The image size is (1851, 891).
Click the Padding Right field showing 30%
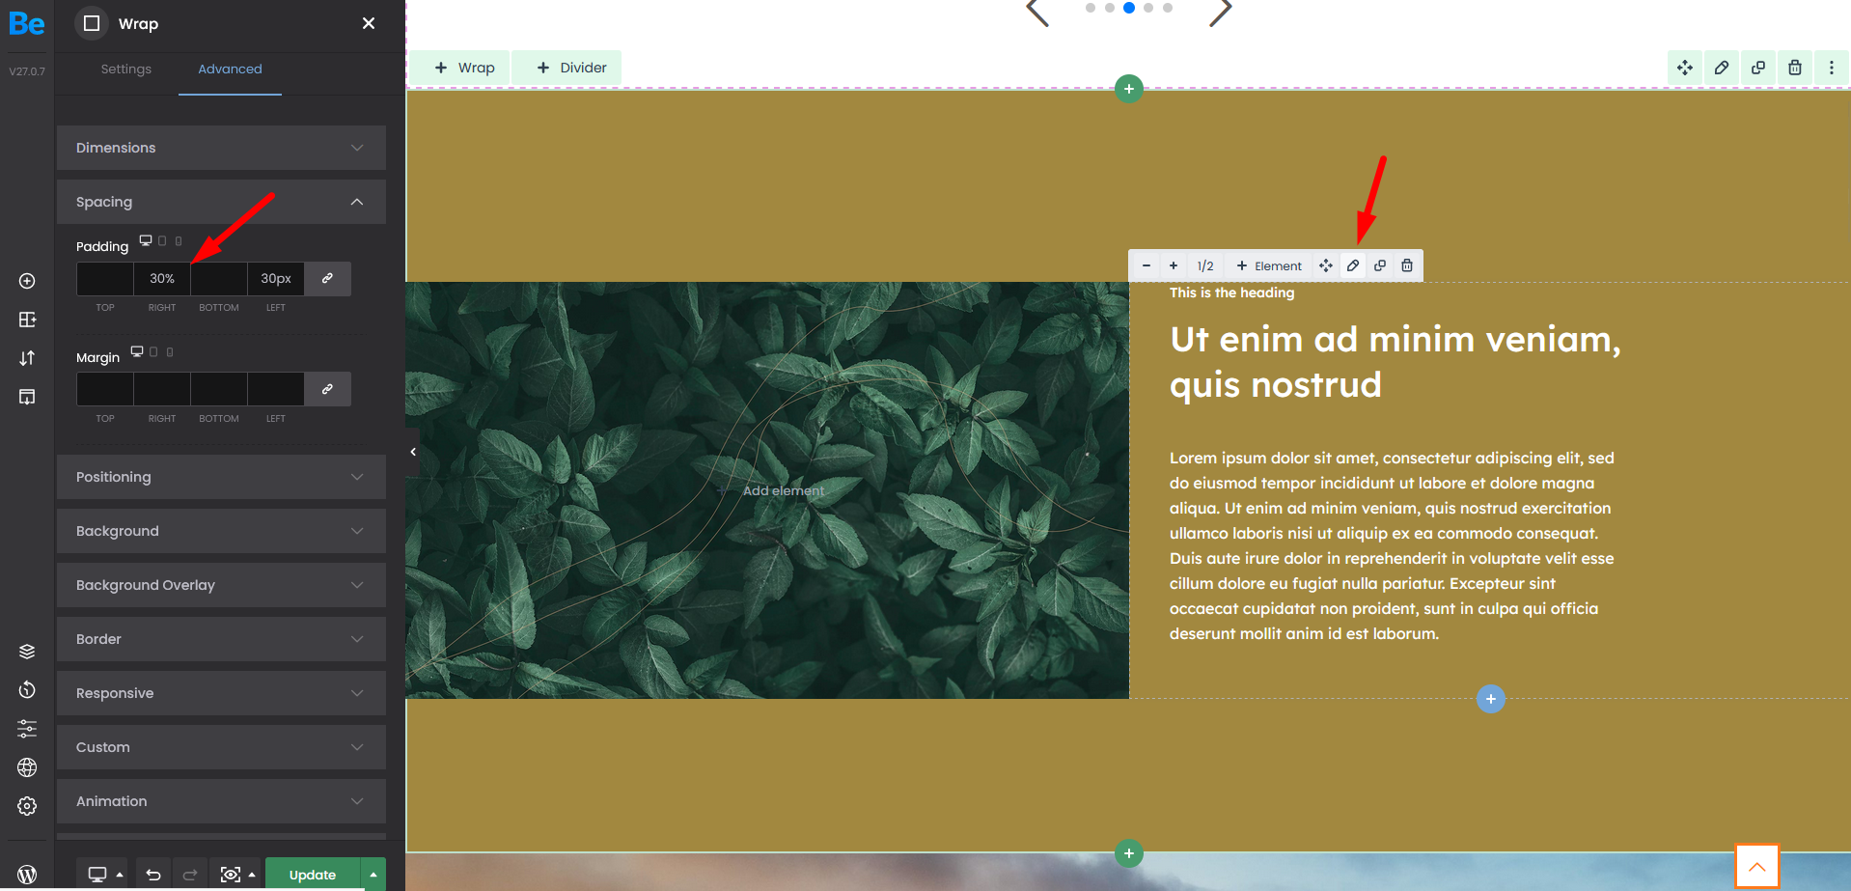(162, 279)
